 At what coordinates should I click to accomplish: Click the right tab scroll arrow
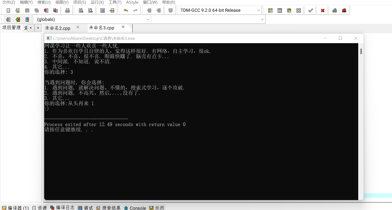tap(38, 28)
